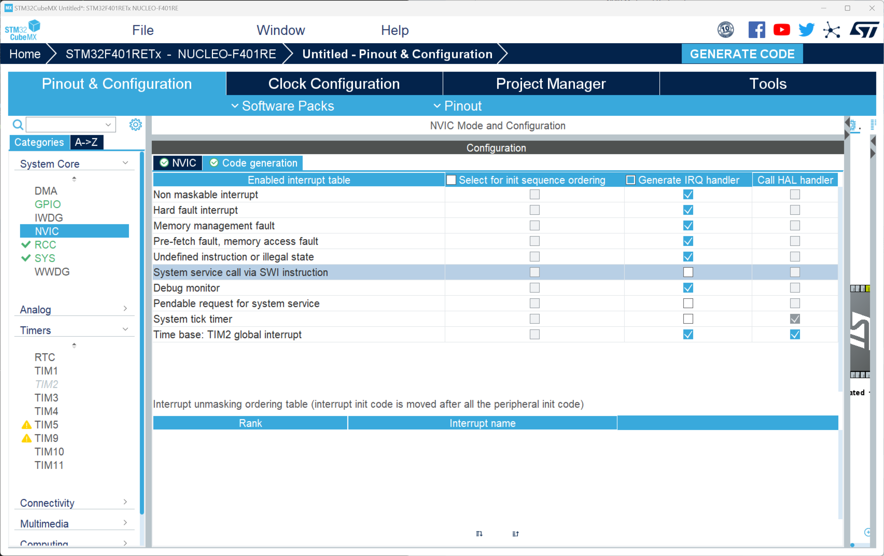The height and width of the screenshot is (556, 884).
Task: Switch to the NVIC sub-tab
Action: 178,163
